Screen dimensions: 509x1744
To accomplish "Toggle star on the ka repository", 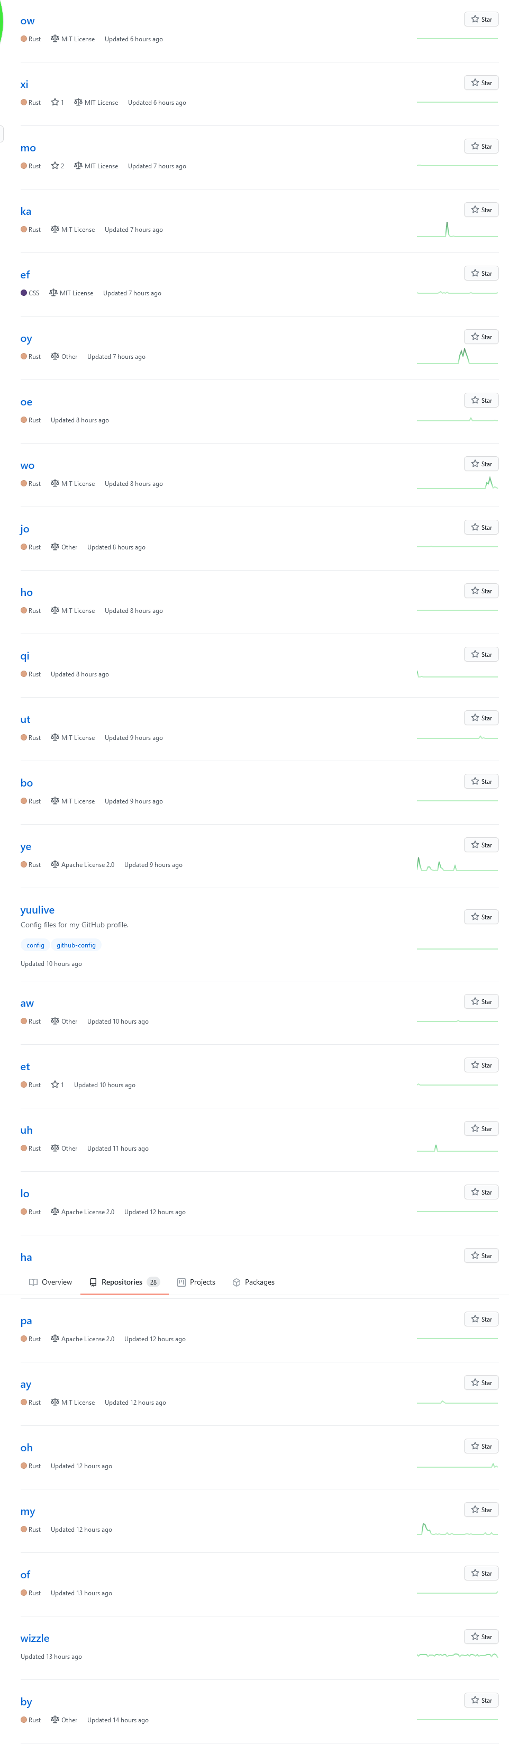I will coord(480,210).
